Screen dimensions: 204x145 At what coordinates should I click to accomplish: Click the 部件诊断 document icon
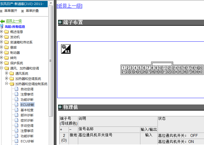[x=16, y=115]
